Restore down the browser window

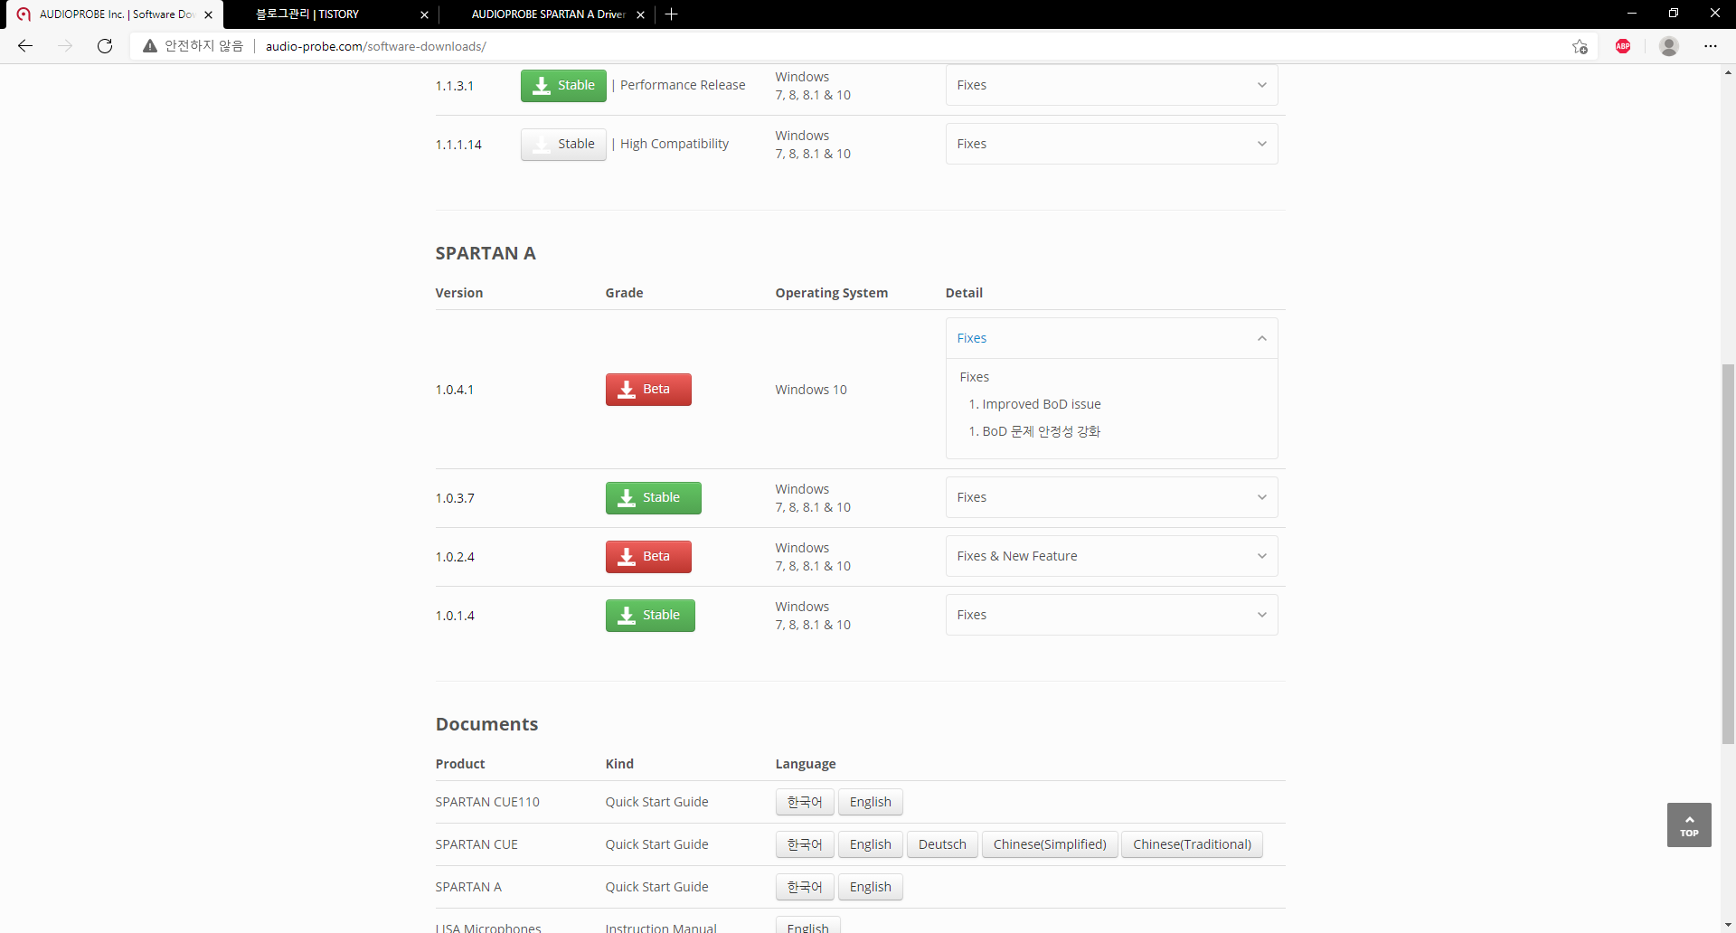pyautogui.click(x=1674, y=14)
